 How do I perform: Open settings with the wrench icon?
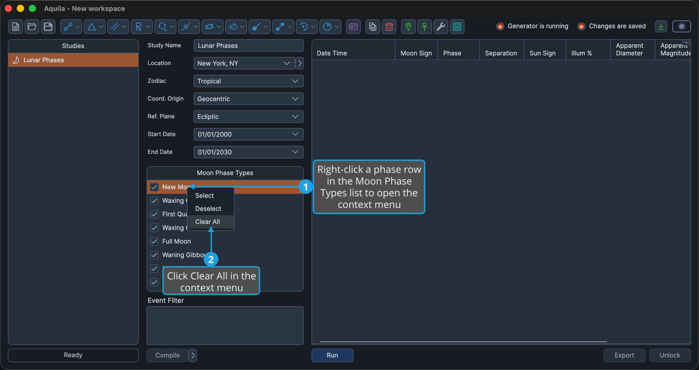441,27
